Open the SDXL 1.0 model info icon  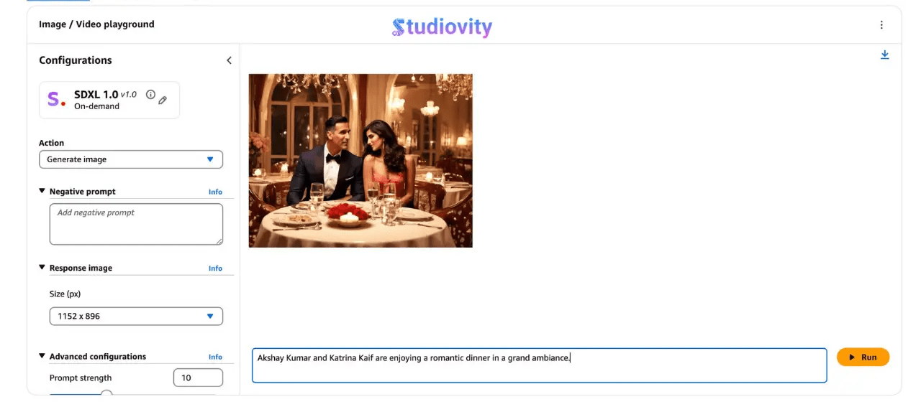(150, 95)
